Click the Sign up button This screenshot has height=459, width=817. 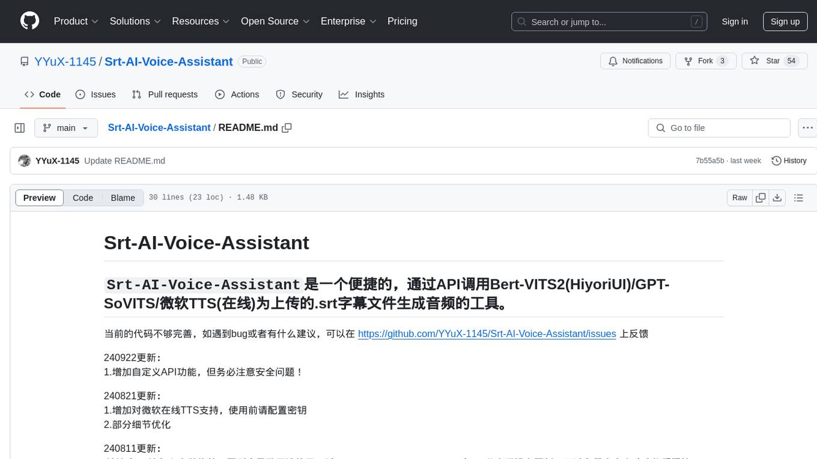coord(785,22)
